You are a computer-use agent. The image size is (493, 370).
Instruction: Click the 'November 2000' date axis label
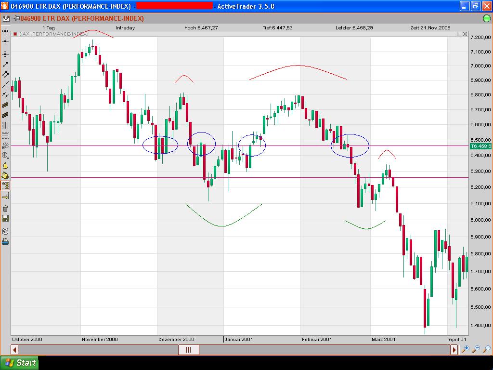[x=100, y=340]
